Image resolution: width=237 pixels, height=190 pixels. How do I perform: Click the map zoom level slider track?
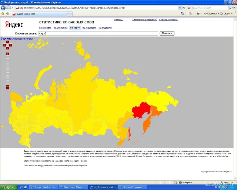point(7,70)
